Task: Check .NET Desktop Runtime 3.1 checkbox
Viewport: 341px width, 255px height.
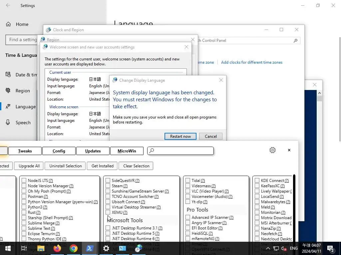Action: point(108,228)
